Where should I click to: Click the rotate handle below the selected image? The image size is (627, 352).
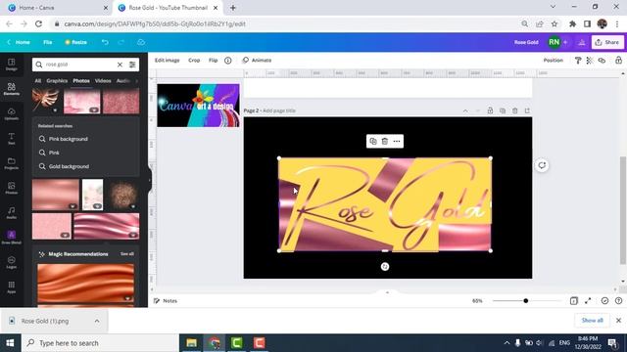[x=385, y=267]
